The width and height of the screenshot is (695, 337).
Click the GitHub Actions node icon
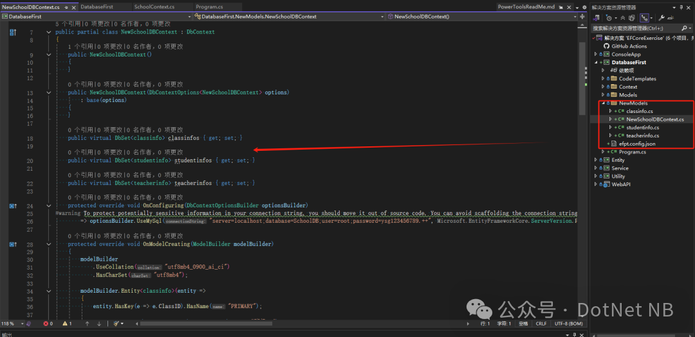tap(606, 46)
